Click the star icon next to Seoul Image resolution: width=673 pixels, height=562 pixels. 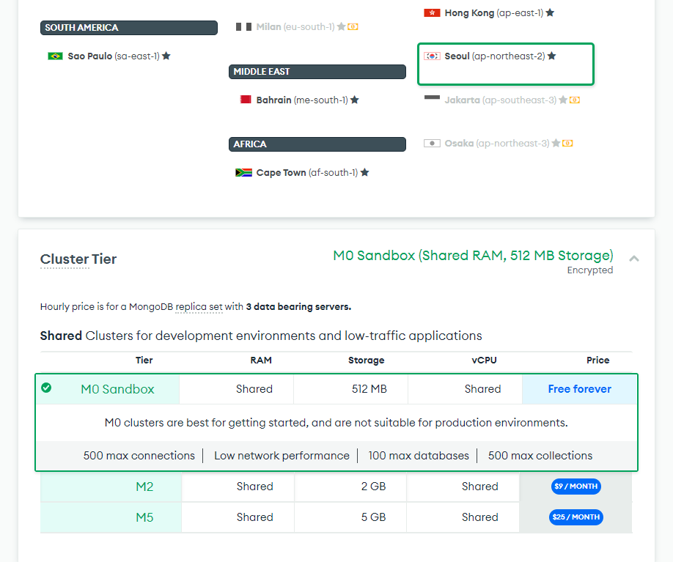552,56
